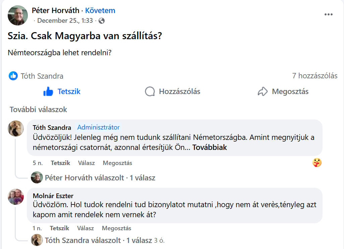344x249 pixels.
Task: Expand Péter Horváth válaszolt reply thread
Action: point(100,178)
